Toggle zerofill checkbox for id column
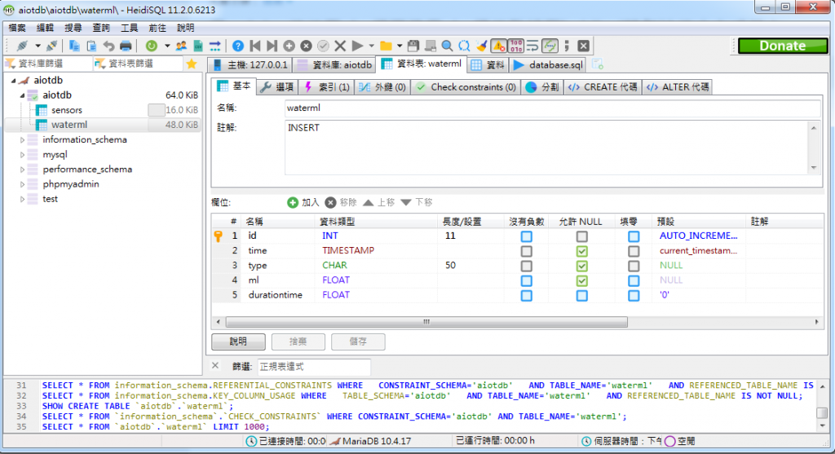Viewport: 835px width, 454px height. click(634, 236)
